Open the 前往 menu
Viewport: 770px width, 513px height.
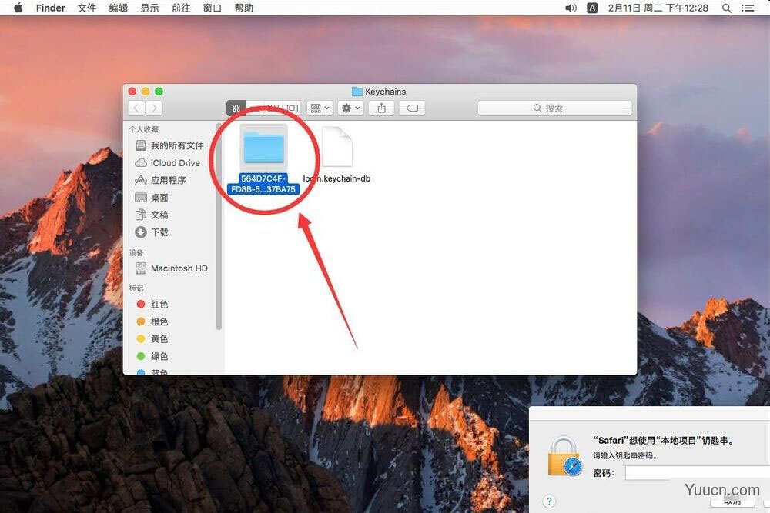[181, 8]
